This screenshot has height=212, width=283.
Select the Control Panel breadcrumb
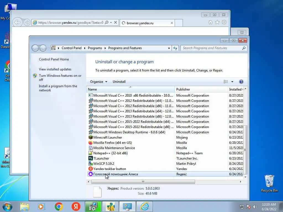[x=72, y=48]
